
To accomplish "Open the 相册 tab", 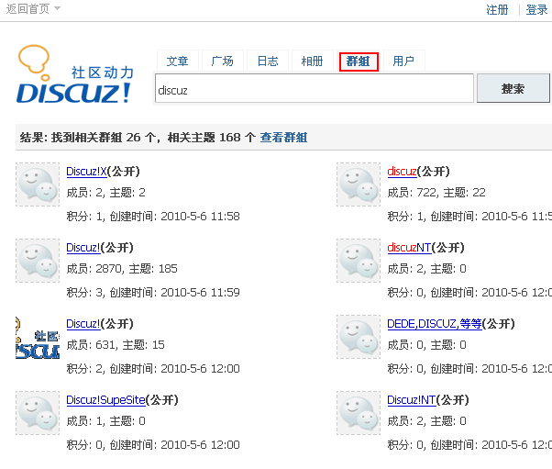I will click(x=312, y=61).
